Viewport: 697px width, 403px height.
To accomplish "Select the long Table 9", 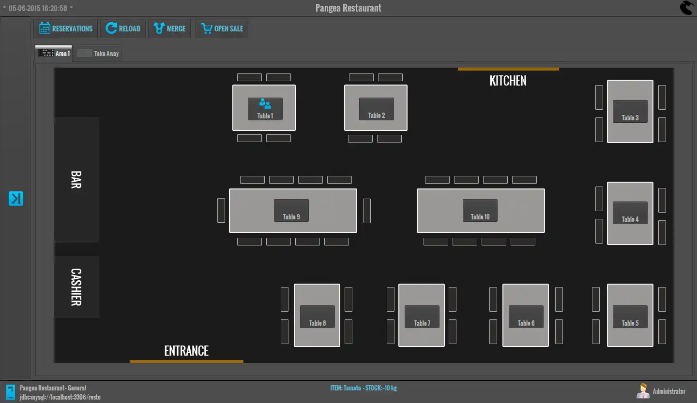I will 291,210.
